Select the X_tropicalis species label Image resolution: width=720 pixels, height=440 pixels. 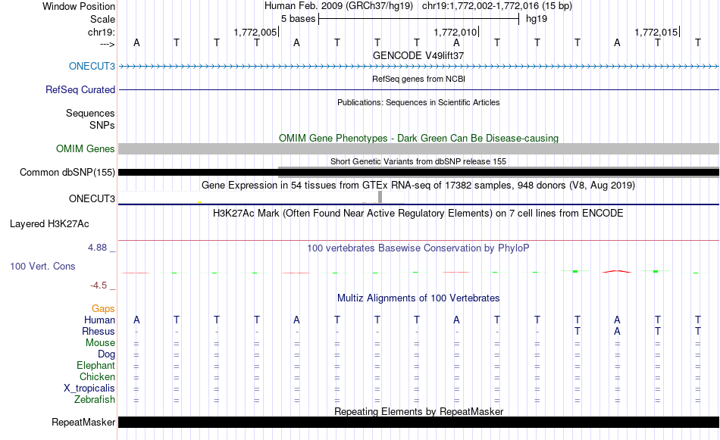pos(89,389)
